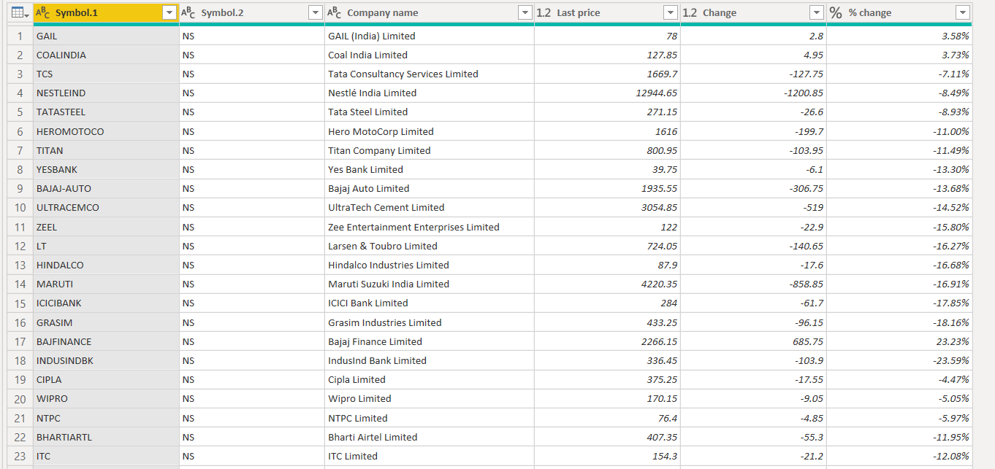995x469 pixels.
Task: Click the Tata Consultancy Services Limited cell
Action: pos(403,74)
